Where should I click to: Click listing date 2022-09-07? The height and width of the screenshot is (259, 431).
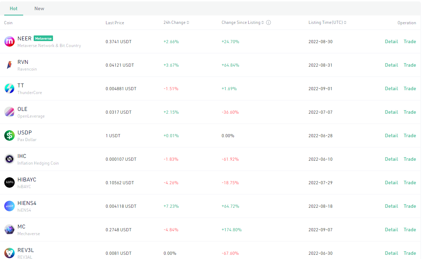(x=320, y=230)
